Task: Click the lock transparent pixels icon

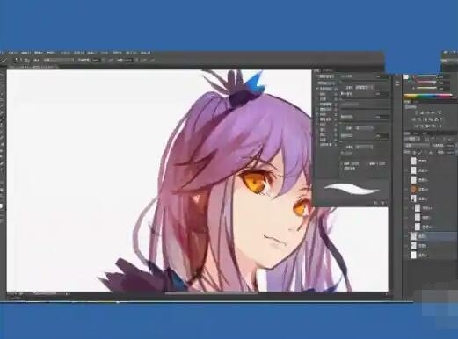Action: click(414, 153)
